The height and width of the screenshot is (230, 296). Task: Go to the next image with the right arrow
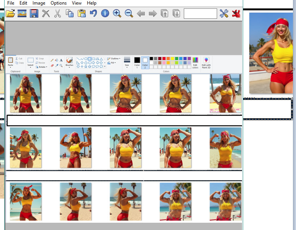coord(153,13)
